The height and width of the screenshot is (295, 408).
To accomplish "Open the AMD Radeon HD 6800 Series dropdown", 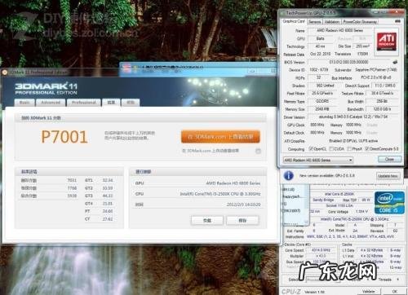I will pyautogui.click(x=318, y=160).
